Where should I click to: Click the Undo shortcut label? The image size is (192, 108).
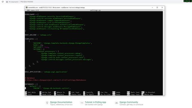coord(118,92)
